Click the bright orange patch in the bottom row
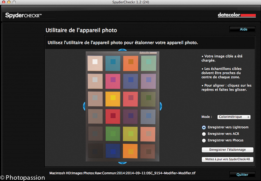This screenshot has width=261, height=181. [x=130, y=151]
